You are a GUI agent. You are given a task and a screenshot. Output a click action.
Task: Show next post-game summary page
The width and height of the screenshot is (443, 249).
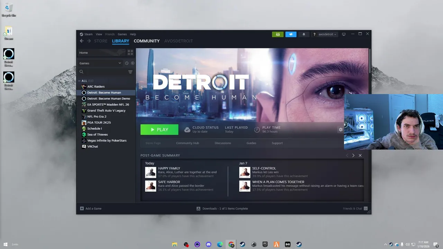353,156
